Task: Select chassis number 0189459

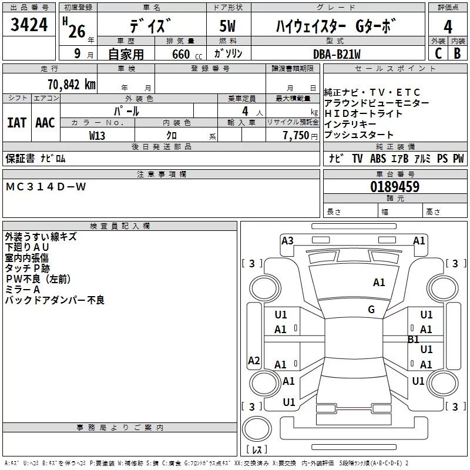Action: (x=395, y=187)
